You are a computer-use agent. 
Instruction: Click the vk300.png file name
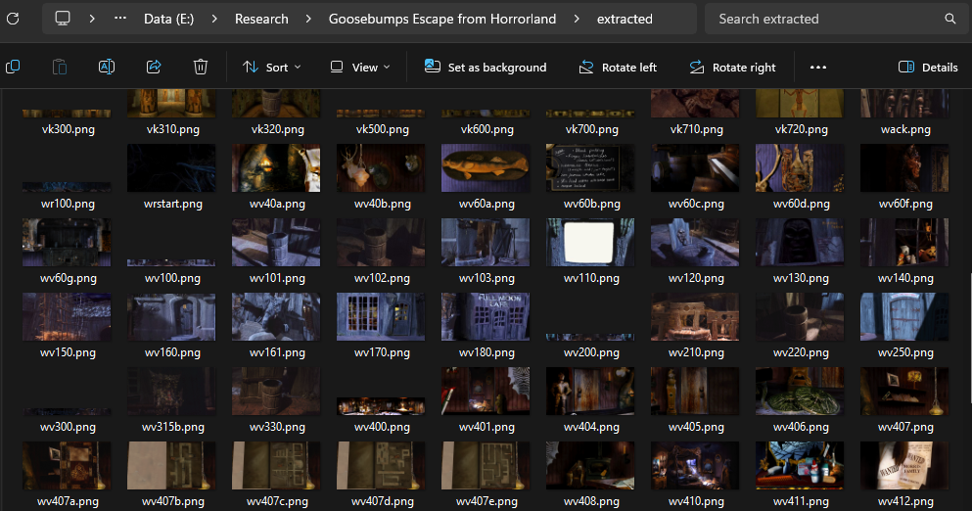(69, 129)
